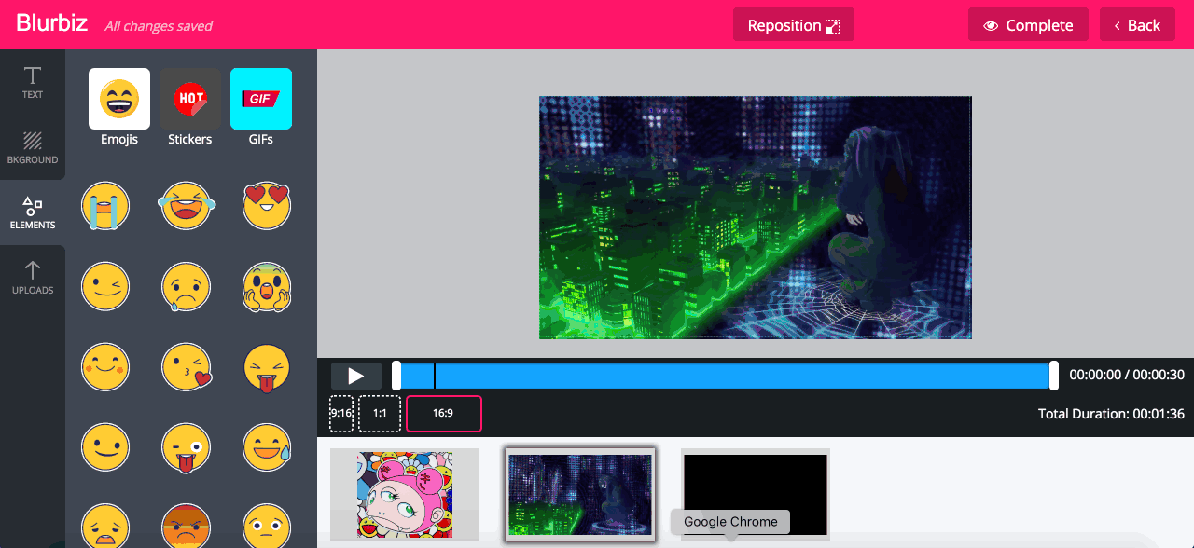Choose the Stickers category
Image resolution: width=1194 pixels, height=548 pixels.
190,107
